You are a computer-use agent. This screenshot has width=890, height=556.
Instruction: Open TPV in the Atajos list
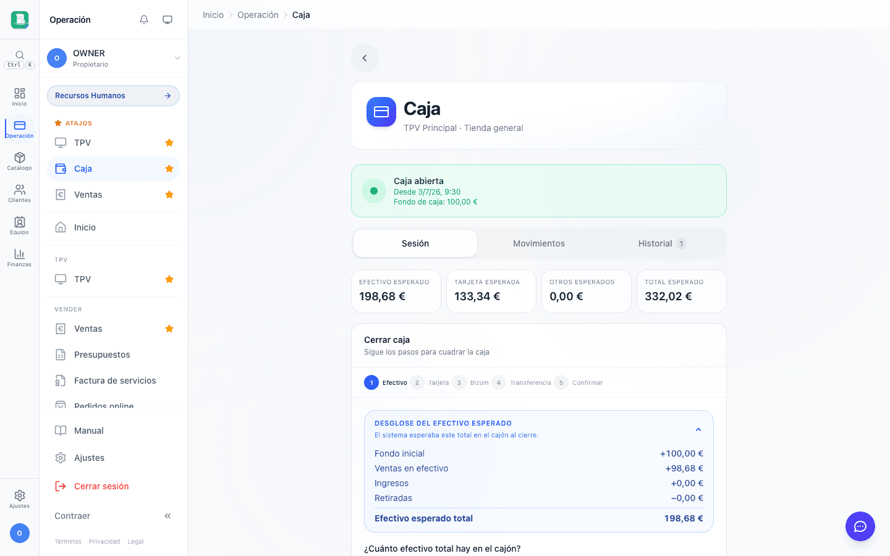tap(114, 143)
